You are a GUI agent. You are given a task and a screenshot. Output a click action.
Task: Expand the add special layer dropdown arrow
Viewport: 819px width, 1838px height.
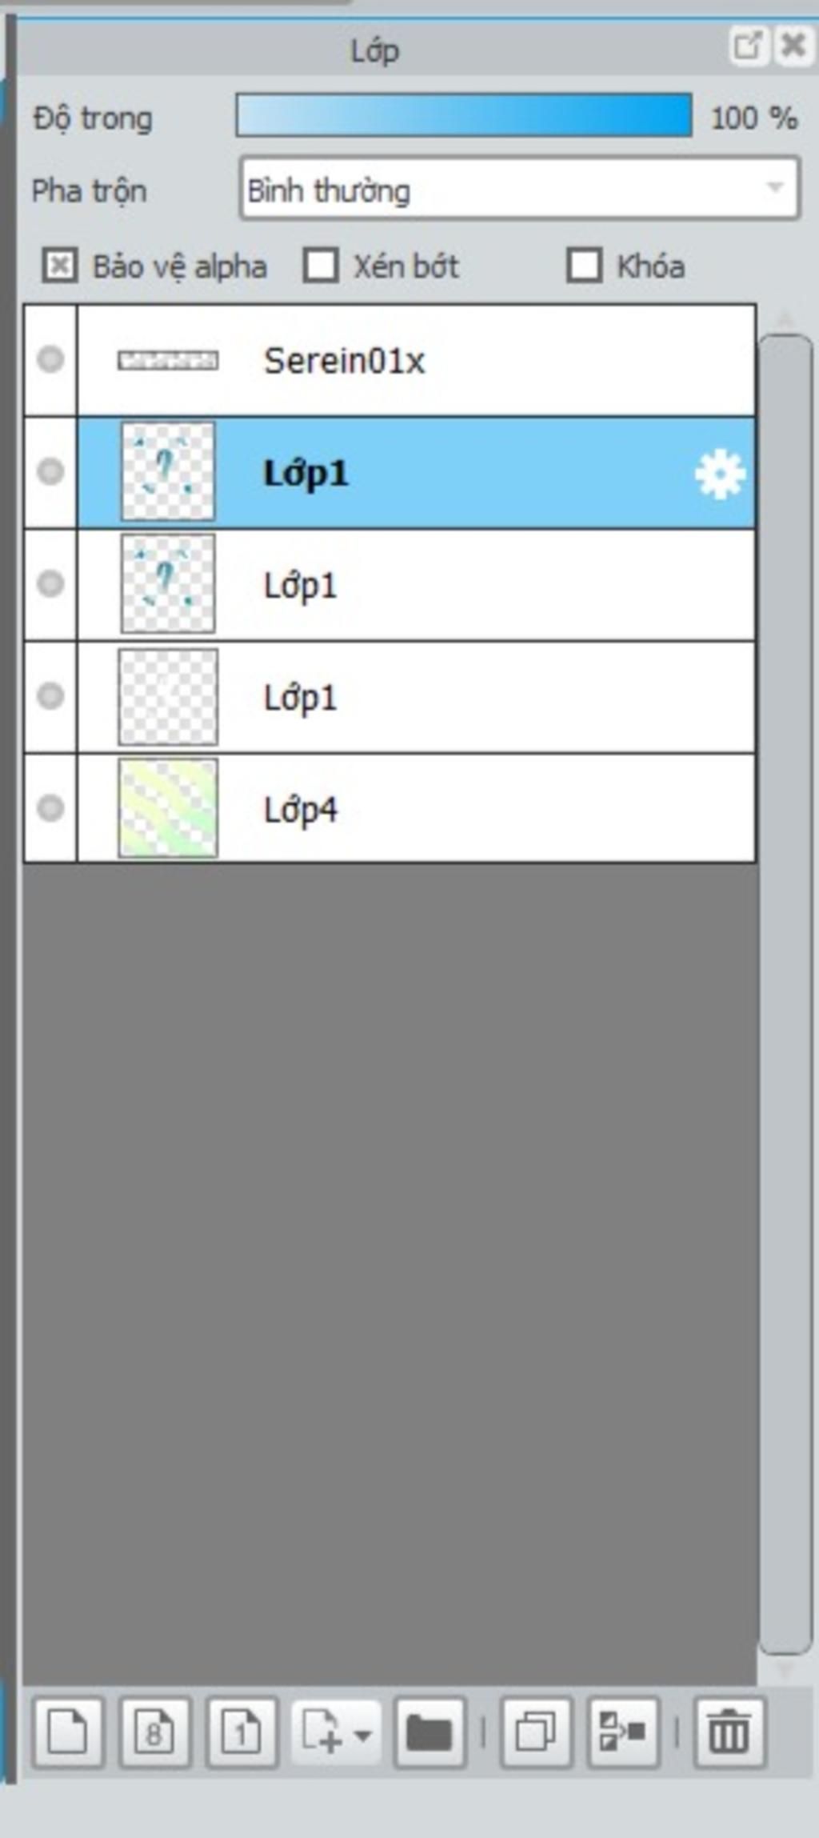coord(362,1735)
